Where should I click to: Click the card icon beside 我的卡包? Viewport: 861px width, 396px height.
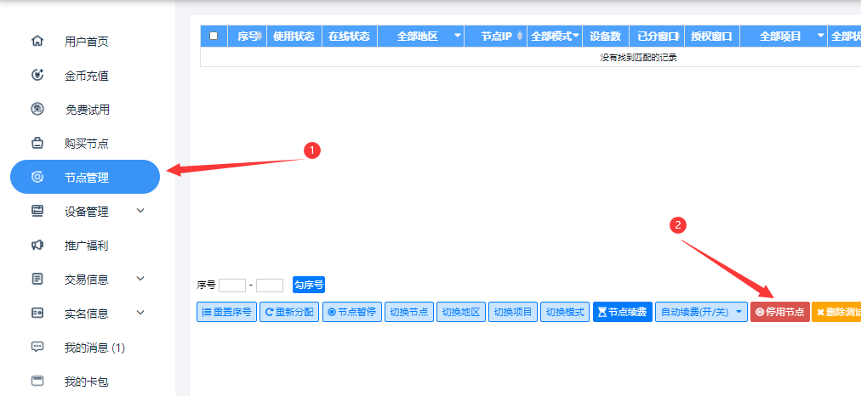(x=37, y=382)
